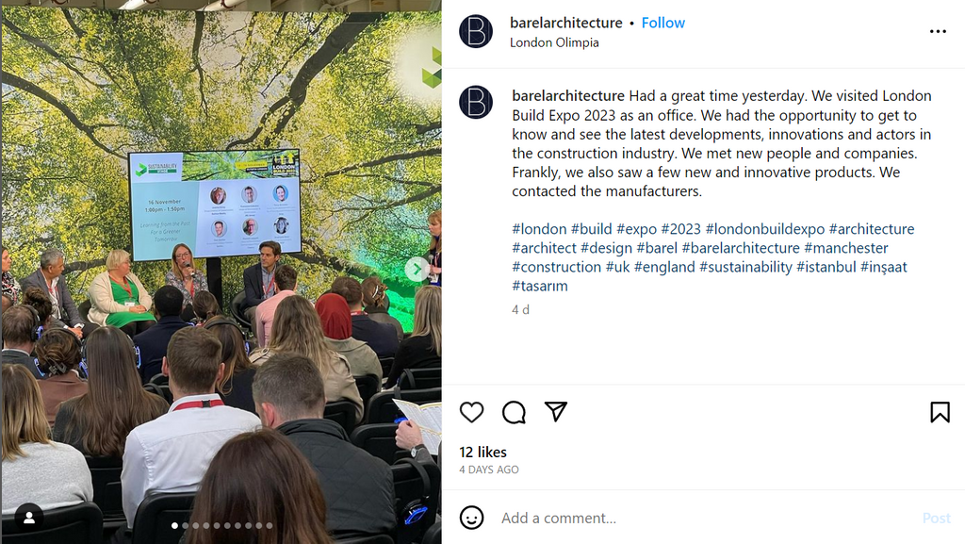
Task: Open profile avatar next to caption
Action: (476, 102)
